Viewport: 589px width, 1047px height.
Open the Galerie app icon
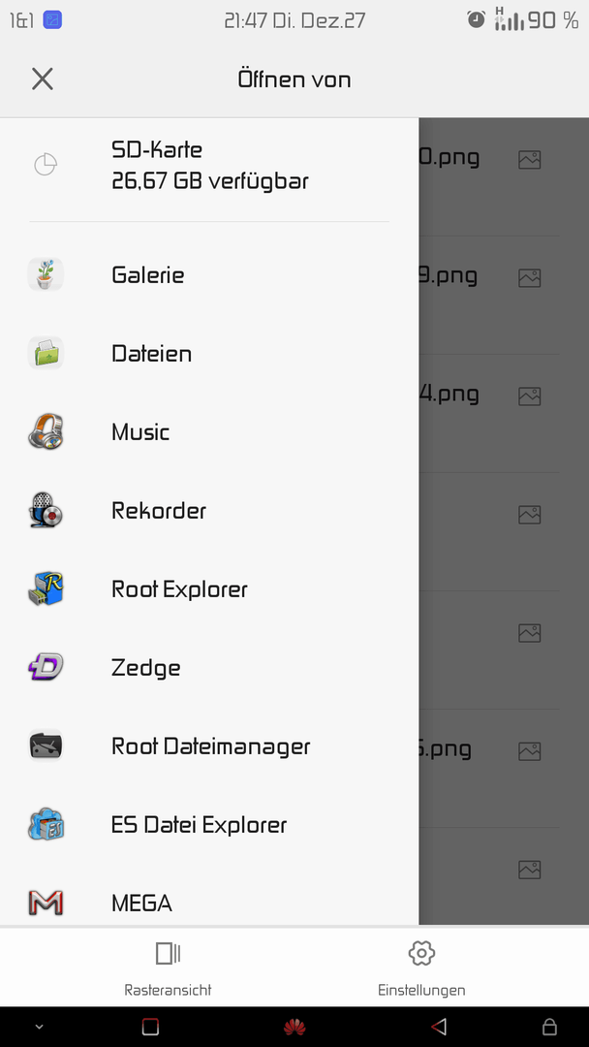pyautogui.click(x=46, y=273)
